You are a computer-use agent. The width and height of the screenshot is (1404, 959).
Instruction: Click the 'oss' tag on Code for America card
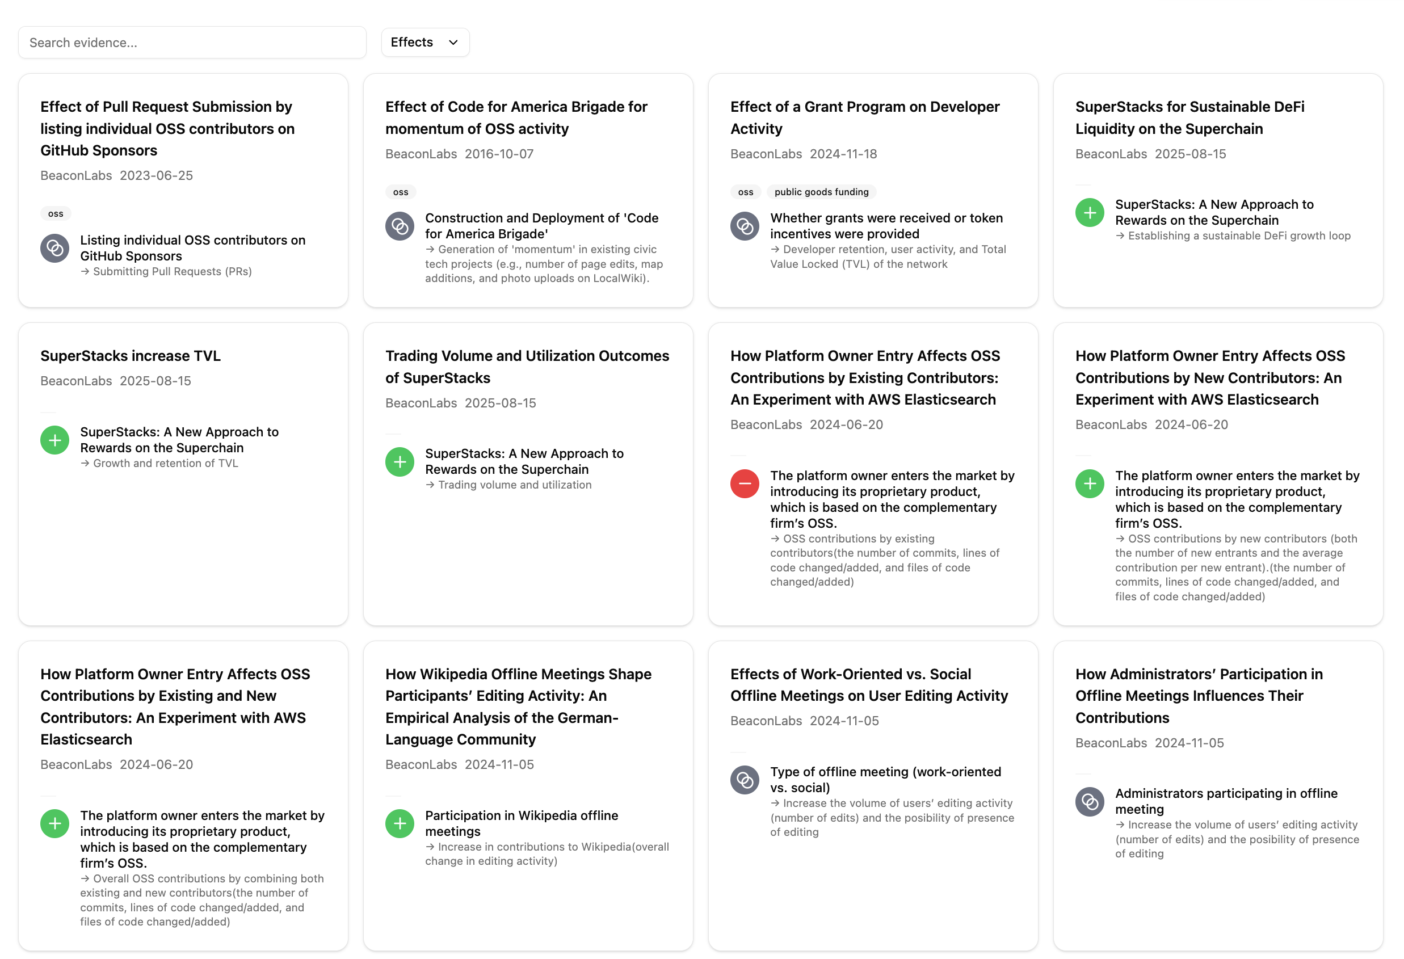tap(401, 192)
